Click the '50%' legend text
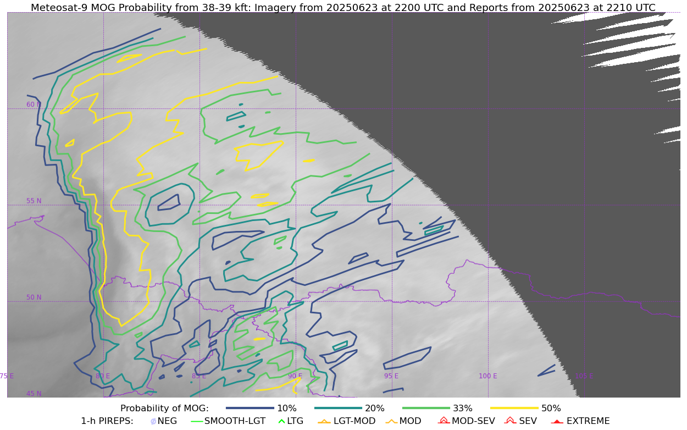687x430 pixels. click(x=551, y=409)
